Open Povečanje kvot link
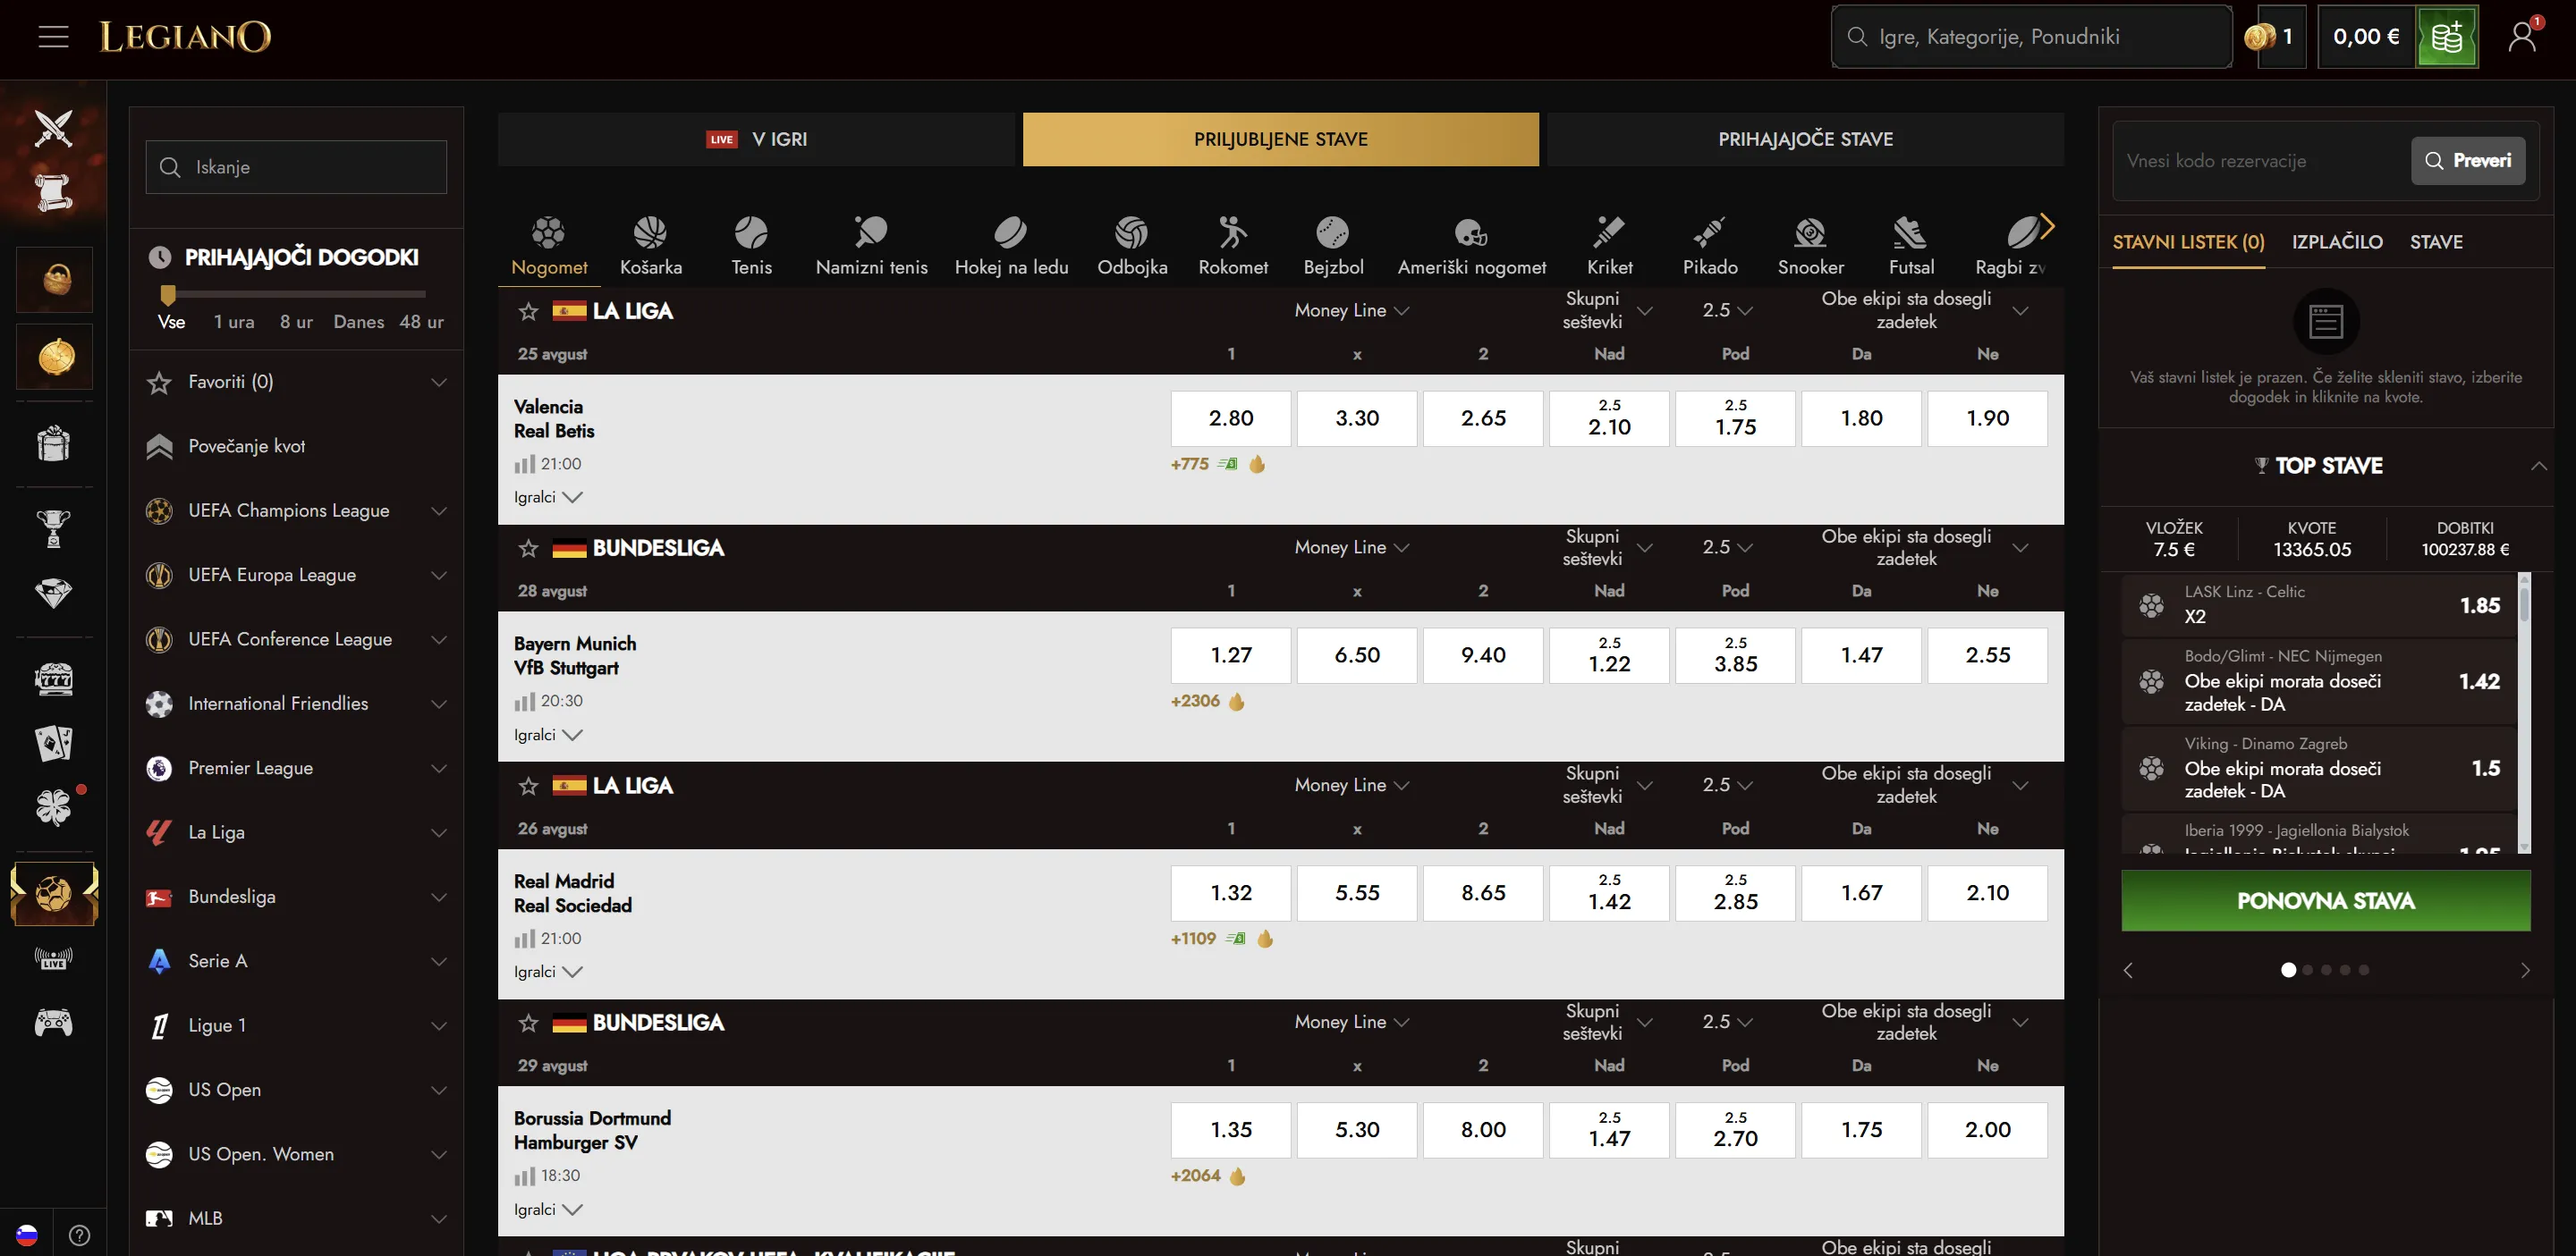This screenshot has width=2576, height=1256. coord(246,447)
